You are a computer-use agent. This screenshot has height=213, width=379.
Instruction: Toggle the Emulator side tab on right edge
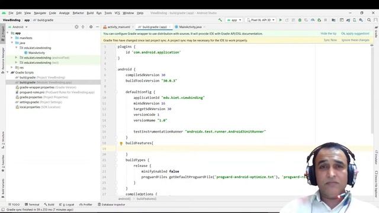click(x=376, y=157)
